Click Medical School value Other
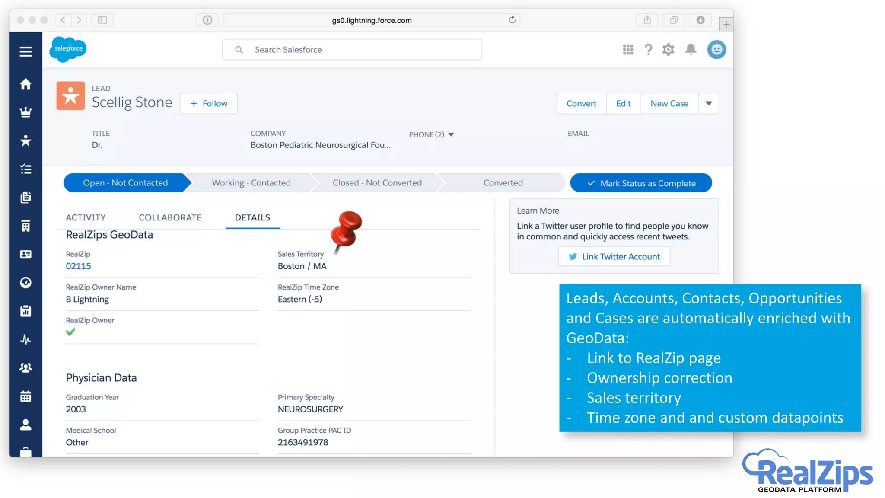The height and width of the screenshot is (498, 885). coord(77,442)
